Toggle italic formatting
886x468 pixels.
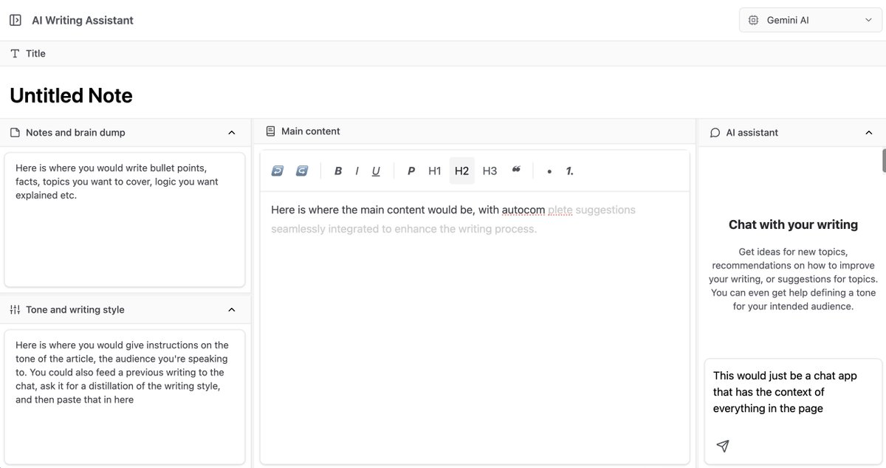click(357, 171)
